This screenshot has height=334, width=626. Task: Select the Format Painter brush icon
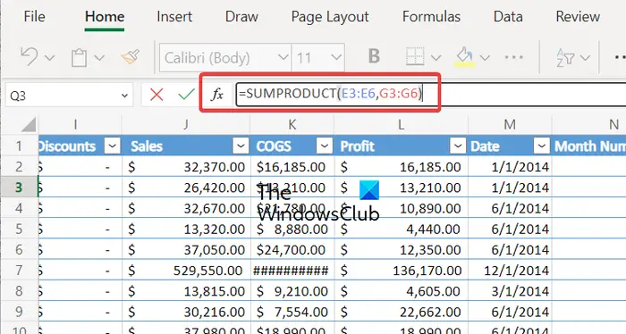[x=131, y=57]
